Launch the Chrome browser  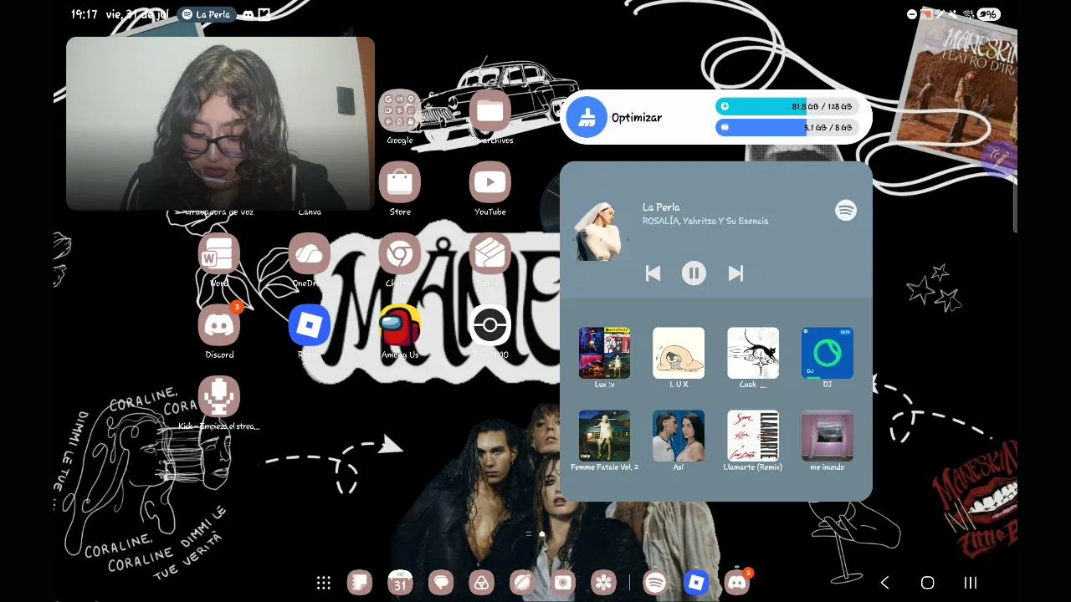(x=400, y=254)
